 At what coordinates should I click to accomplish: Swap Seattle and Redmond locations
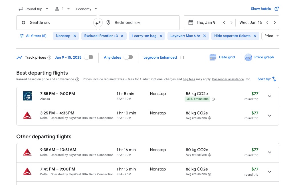pos(98,22)
